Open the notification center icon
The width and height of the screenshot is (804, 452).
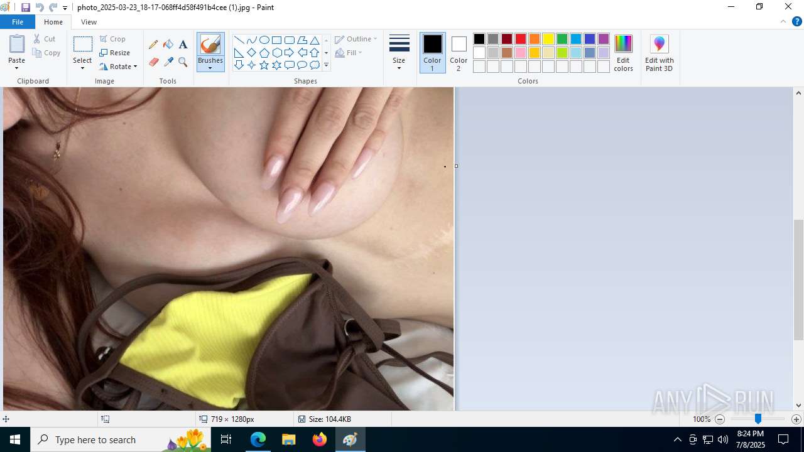pyautogui.click(x=783, y=439)
